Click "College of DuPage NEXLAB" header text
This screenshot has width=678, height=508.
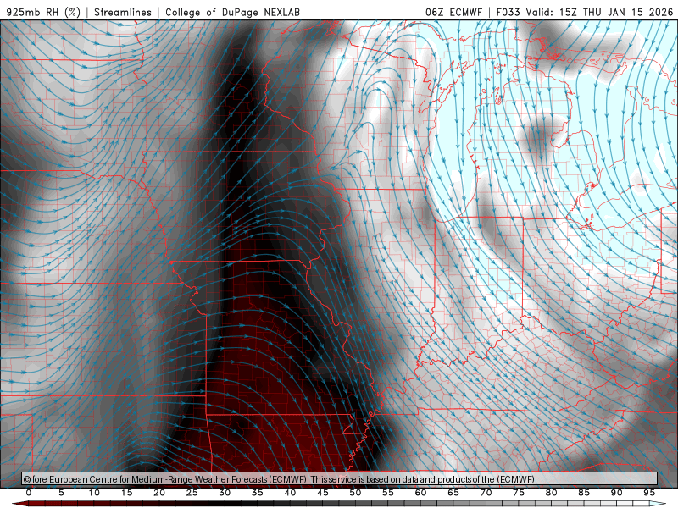click(232, 12)
